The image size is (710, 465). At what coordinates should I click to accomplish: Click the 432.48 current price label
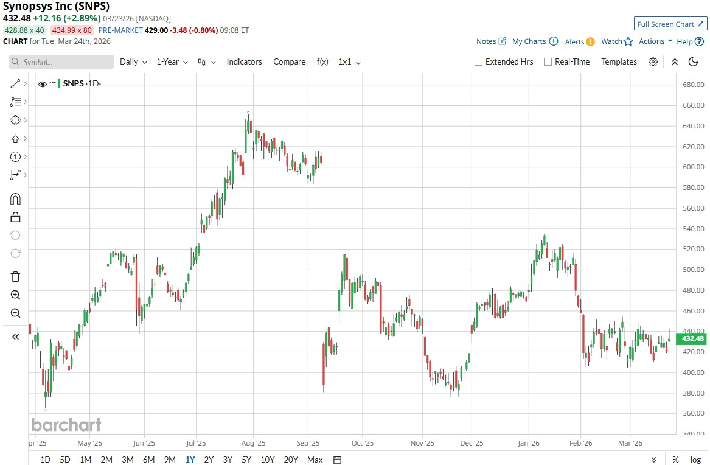(x=691, y=338)
